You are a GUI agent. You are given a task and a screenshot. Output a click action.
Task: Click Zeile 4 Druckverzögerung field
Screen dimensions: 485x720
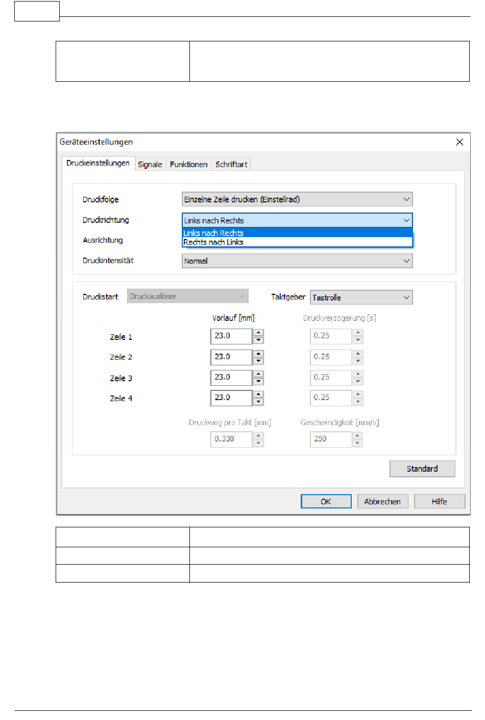pos(331,398)
